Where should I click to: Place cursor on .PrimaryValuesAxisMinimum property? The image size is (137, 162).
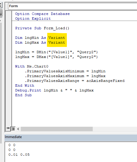tap(55, 71)
